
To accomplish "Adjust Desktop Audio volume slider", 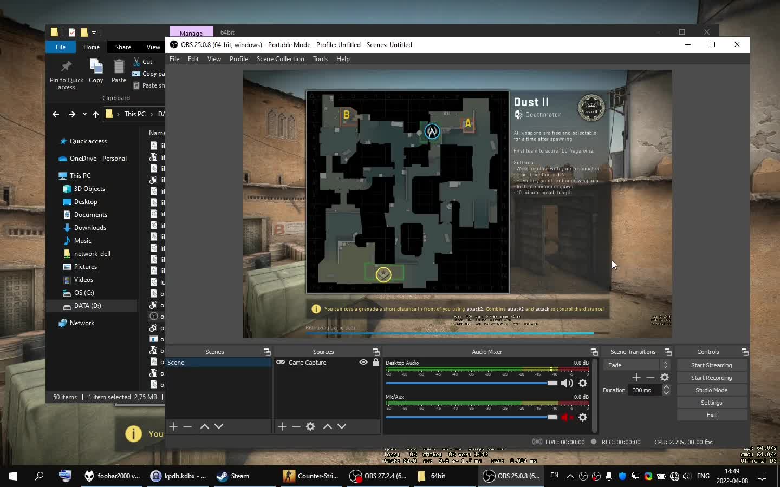I will click(471, 383).
